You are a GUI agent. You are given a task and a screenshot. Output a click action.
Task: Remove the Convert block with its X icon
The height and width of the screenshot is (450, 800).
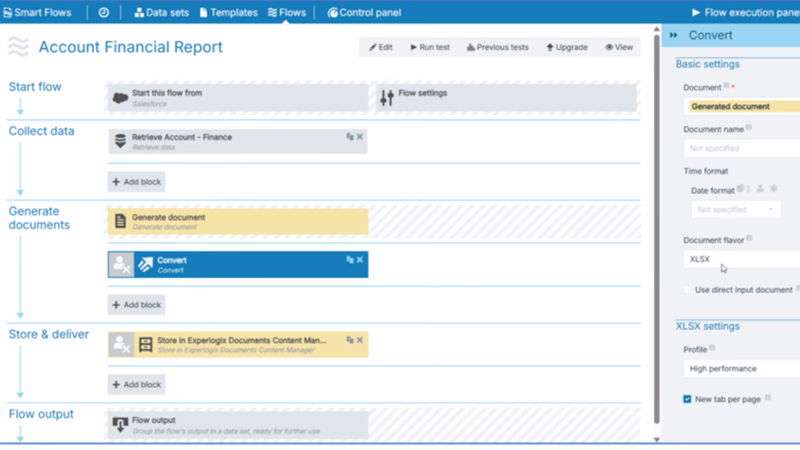pos(360,260)
